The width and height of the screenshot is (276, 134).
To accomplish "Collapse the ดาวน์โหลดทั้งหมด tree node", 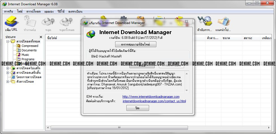I will click(x=8, y=42).
